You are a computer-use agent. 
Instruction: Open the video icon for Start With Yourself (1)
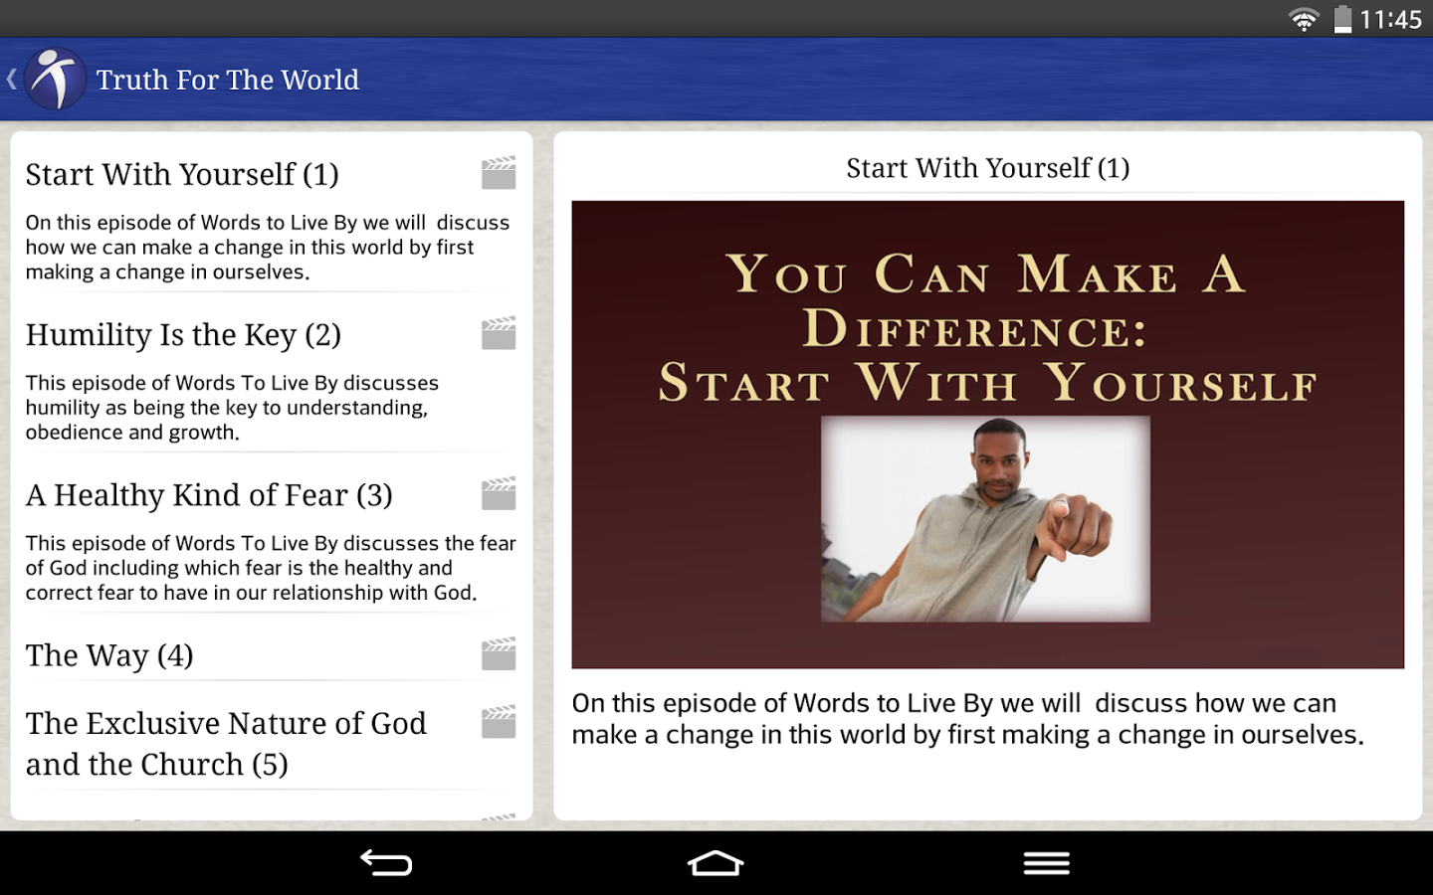click(499, 173)
